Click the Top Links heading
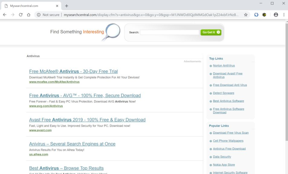 pyautogui.click(x=216, y=59)
